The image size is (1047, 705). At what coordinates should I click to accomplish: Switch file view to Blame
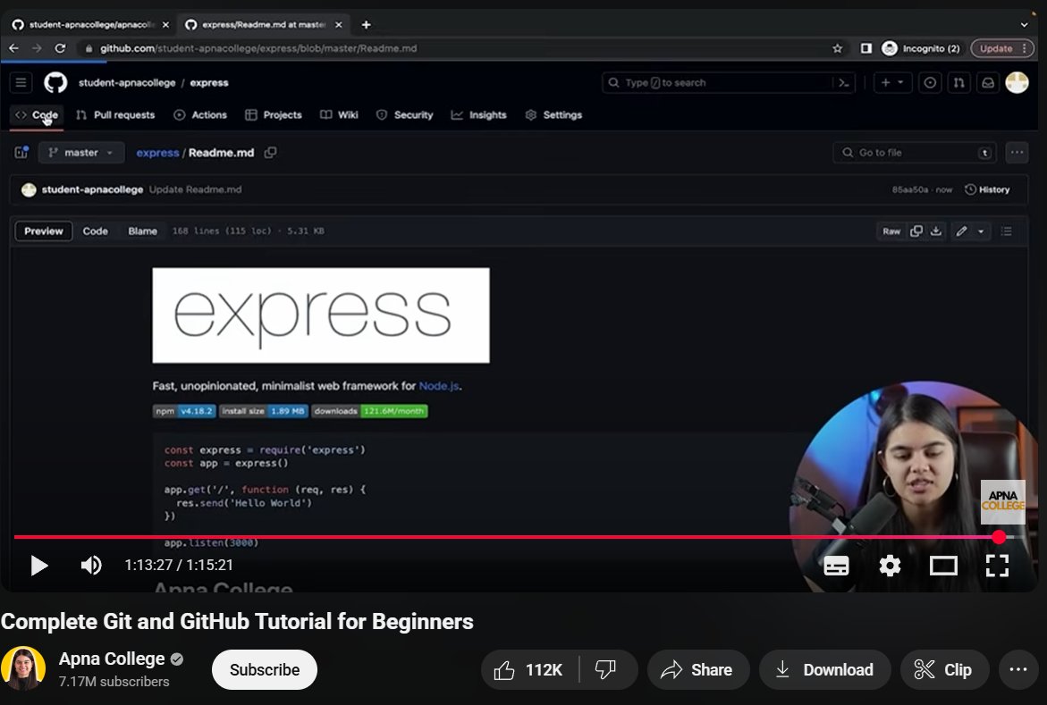[142, 231]
